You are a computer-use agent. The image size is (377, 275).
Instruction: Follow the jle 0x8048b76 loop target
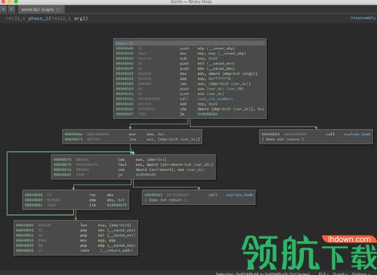[117, 205]
